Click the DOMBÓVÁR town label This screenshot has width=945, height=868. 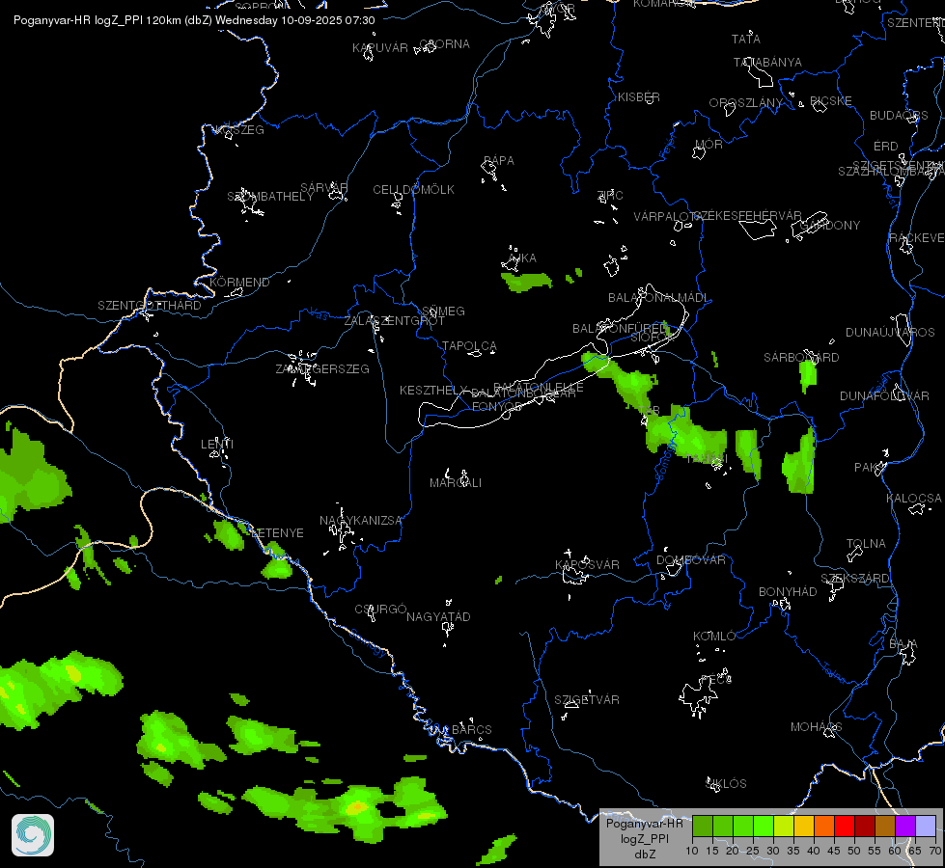tap(691, 560)
